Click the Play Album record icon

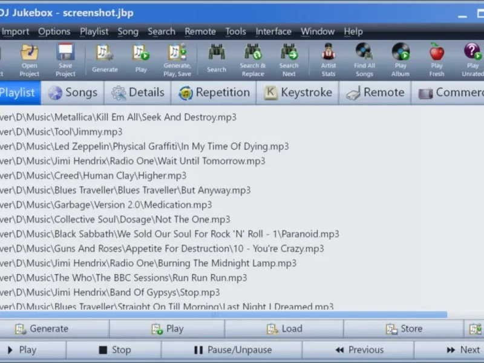coord(401,60)
